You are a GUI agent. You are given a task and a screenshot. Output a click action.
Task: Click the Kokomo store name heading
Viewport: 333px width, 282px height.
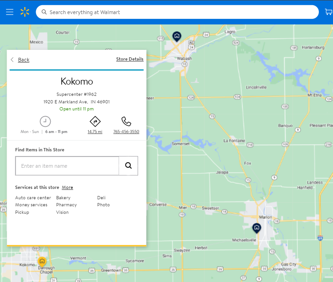[77, 81]
